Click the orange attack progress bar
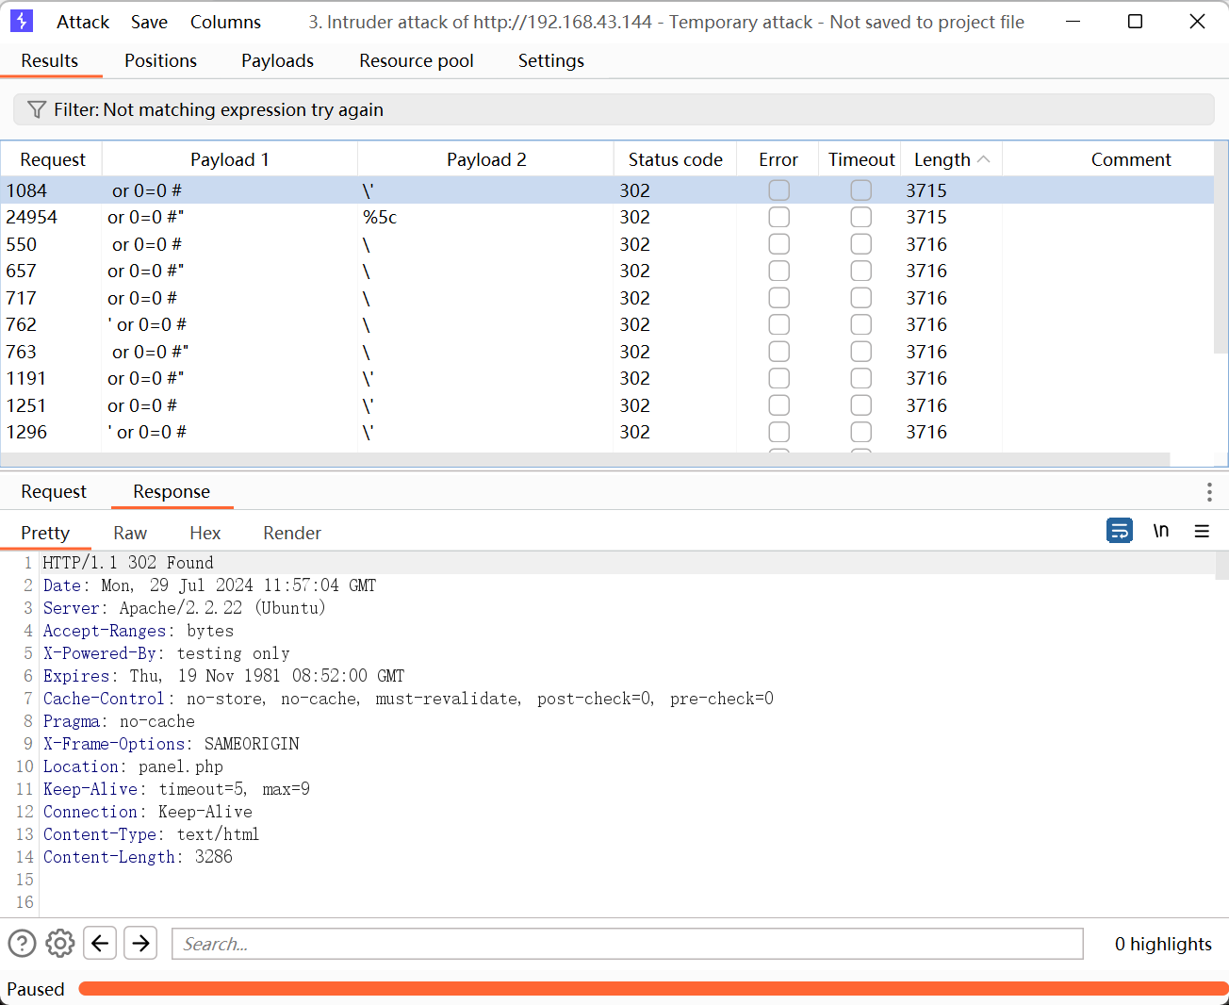Image resolution: width=1229 pixels, height=1005 pixels. pyautogui.click(x=653, y=988)
